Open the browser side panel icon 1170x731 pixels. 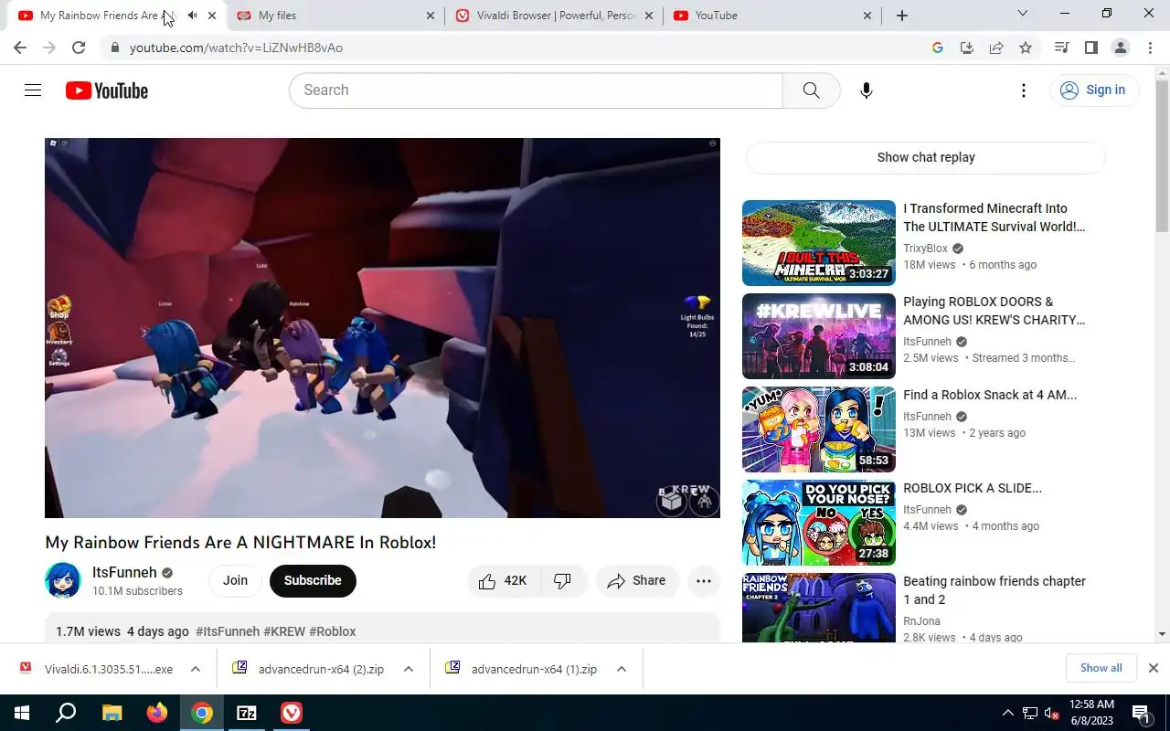tap(1091, 48)
